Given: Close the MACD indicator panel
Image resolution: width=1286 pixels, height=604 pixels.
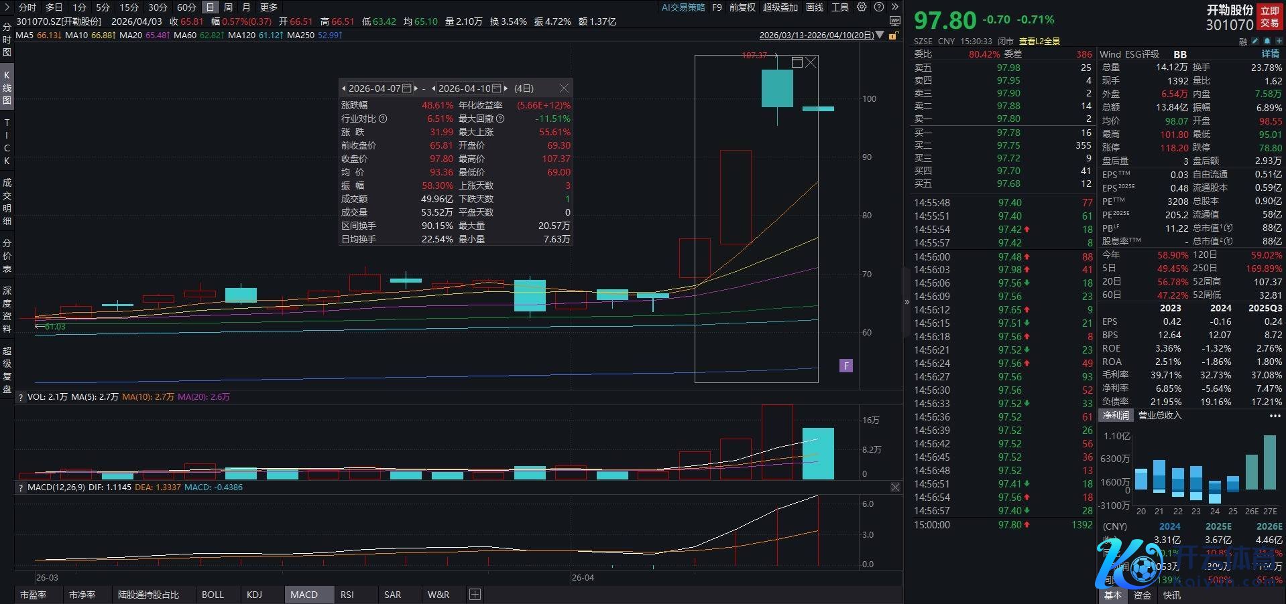Looking at the screenshot, I should point(895,487).
